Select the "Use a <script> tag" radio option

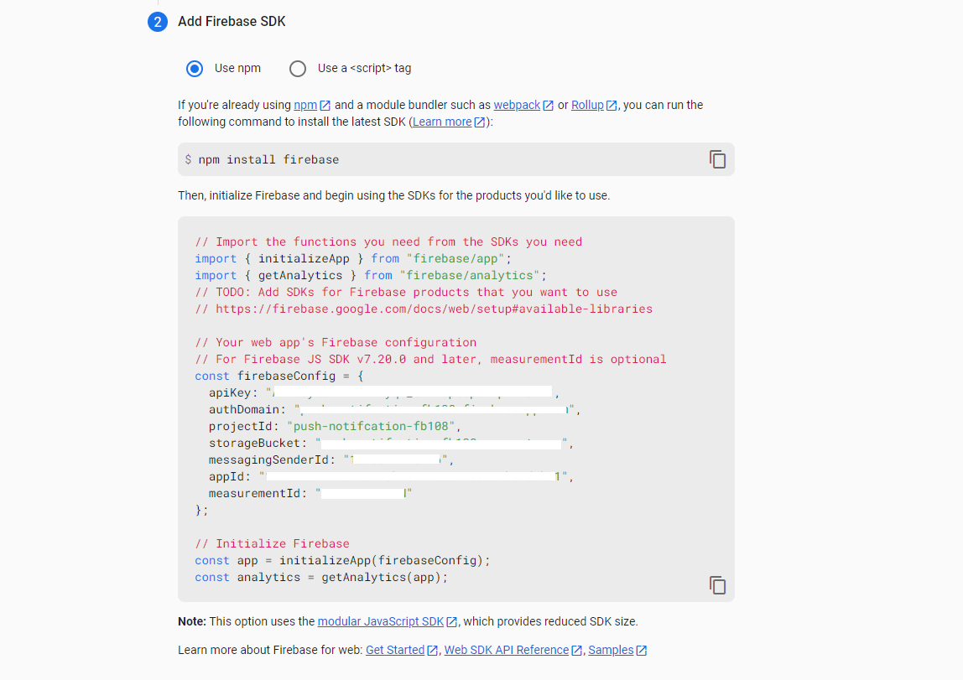point(298,69)
